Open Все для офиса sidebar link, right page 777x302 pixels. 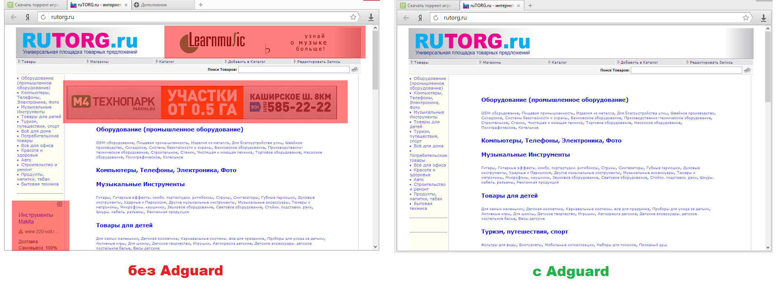click(x=430, y=165)
